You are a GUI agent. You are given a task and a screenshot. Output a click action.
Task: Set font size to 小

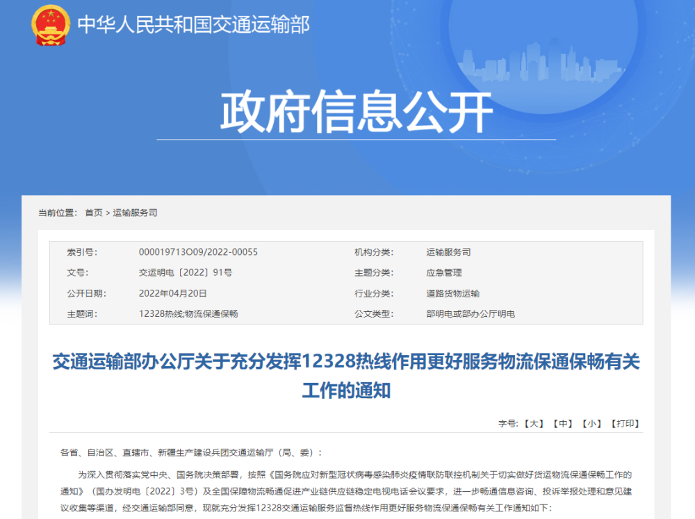[x=592, y=423]
